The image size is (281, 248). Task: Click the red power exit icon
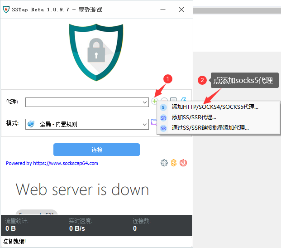pyautogui.click(x=183, y=163)
